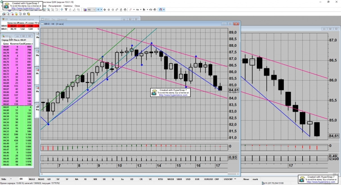Switch to the BR tab at the bottom

tap(21, 179)
